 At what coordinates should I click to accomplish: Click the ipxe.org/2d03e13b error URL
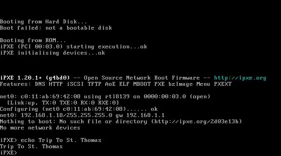coord(196,122)
